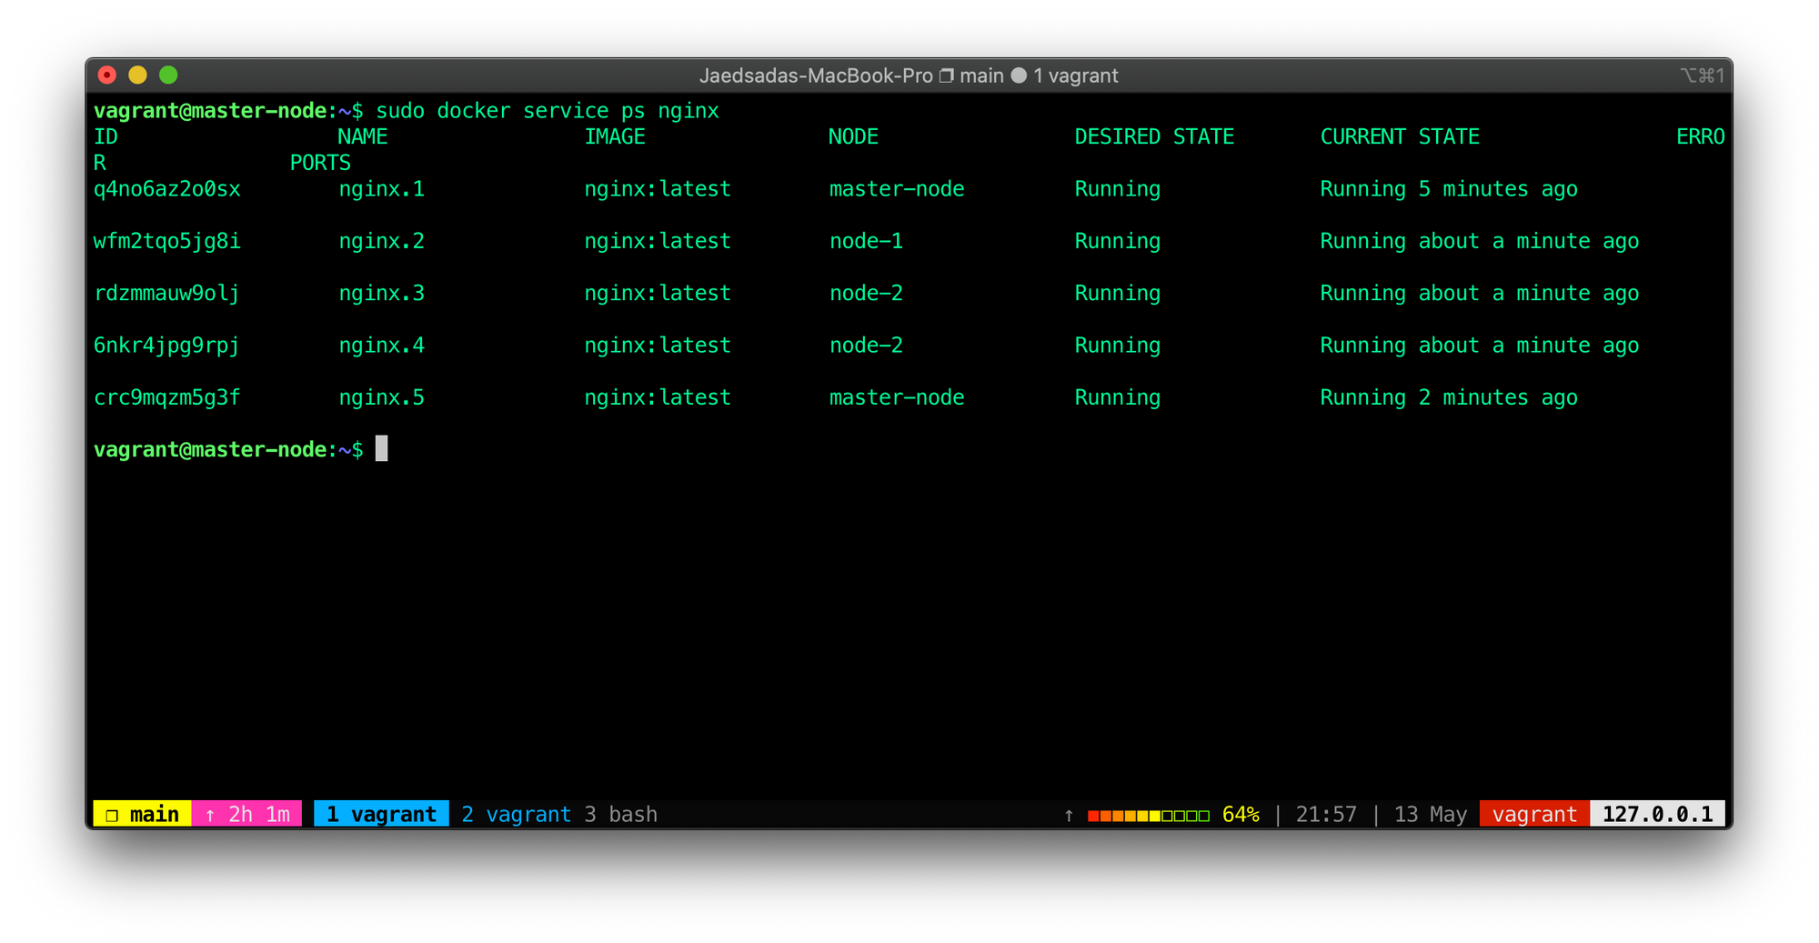The image size is (1819, 943).
Task: Click task ID '6nkr4jpg9rpj'
Action: pos(167,346)
